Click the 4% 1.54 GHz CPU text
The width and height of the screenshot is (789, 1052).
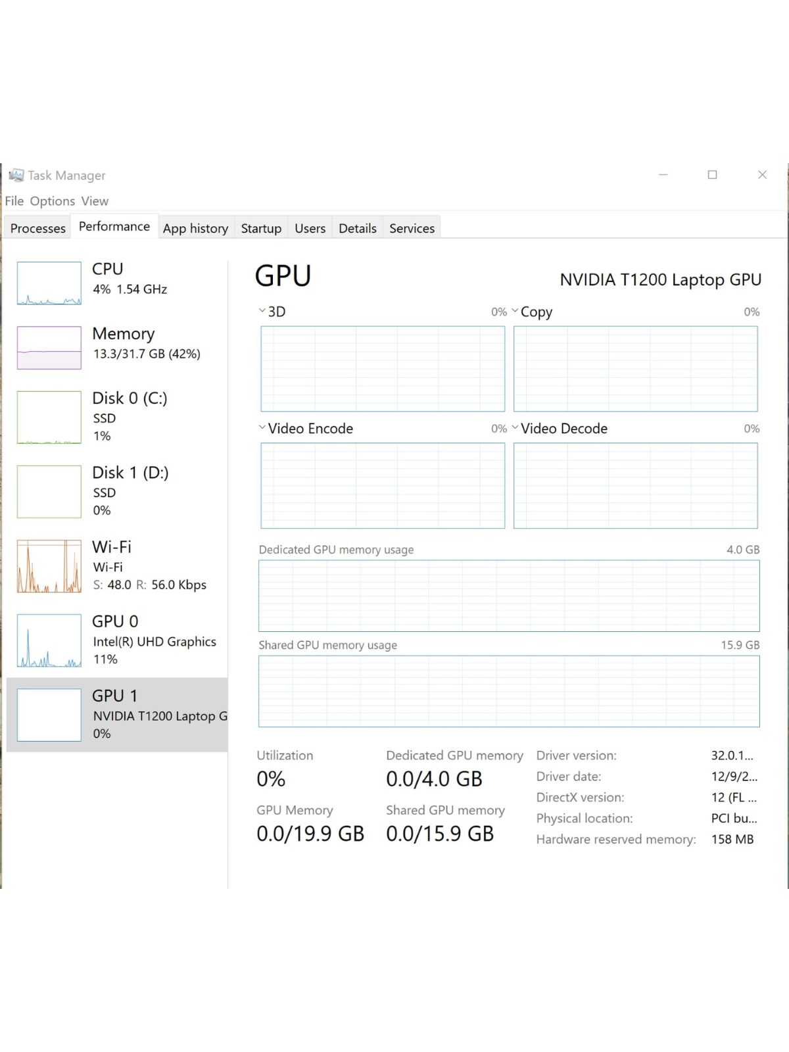pos(130,289)
